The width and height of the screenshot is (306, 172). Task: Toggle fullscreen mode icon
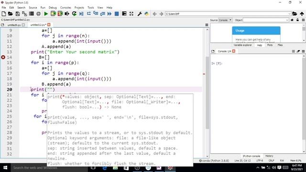coord(131,14)
